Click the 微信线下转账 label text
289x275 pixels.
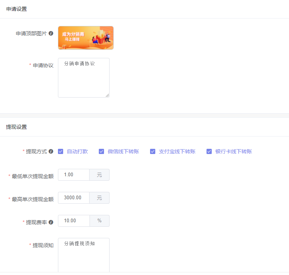pyautogui.click(x=123, y=151)
